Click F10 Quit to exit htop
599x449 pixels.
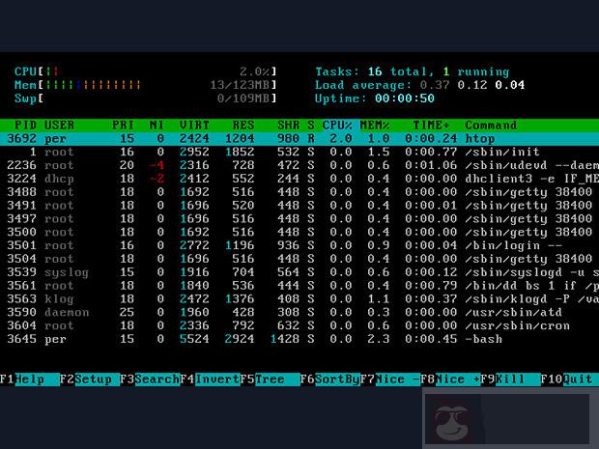(x=569, y=379)
